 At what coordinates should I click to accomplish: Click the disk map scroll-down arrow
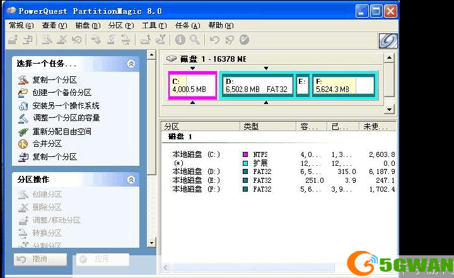pyautogui.click(x=390, y=110)
